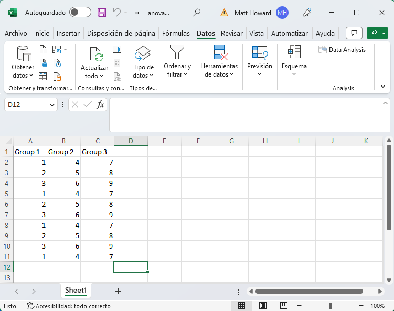Switch to page break preview view
Screen dimensions: 394x311
[x=284, y=306]
